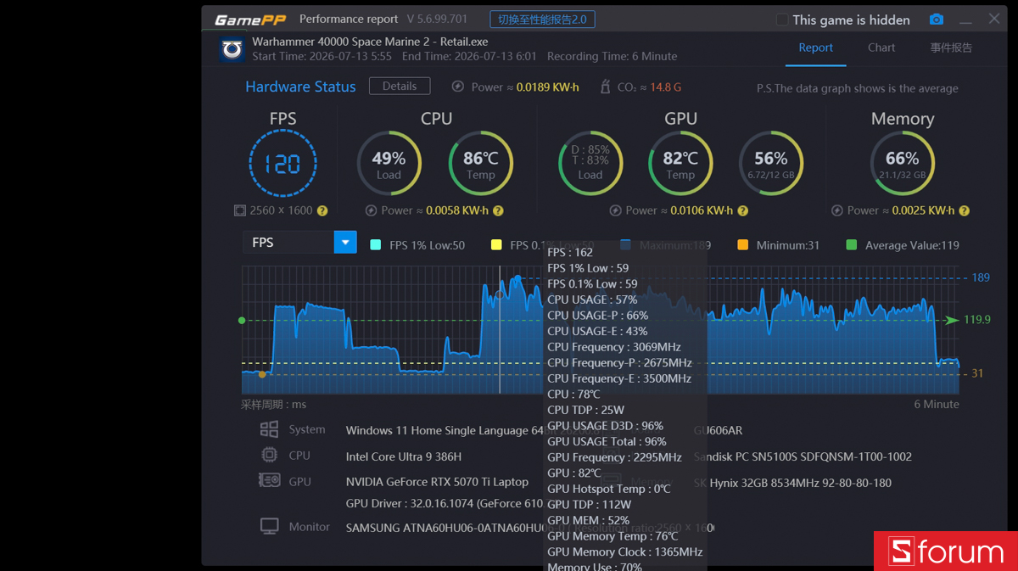Click 'Sandisk PC SN5100S' disk text
Image resolution: width=1018 pixels, height=571 pixels.
tap(803, 456)
